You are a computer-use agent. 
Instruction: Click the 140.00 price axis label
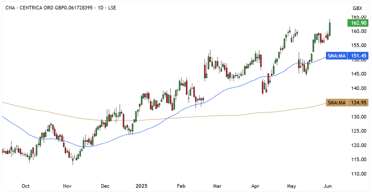click(x=359, y=88)
